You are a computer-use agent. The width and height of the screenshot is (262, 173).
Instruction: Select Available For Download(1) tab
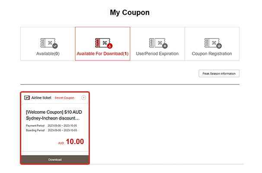(102, 44)
